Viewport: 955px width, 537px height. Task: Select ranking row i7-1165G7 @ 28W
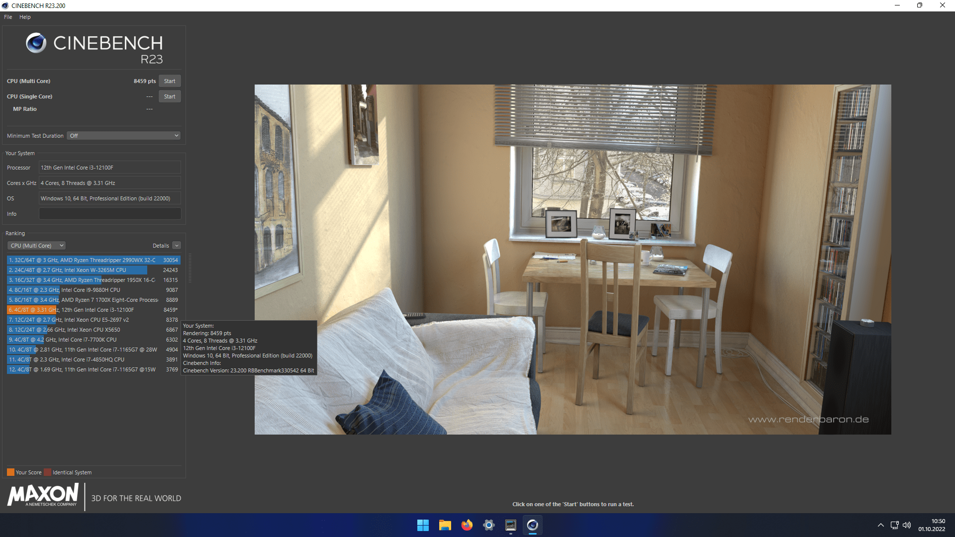tap(94, 350)
